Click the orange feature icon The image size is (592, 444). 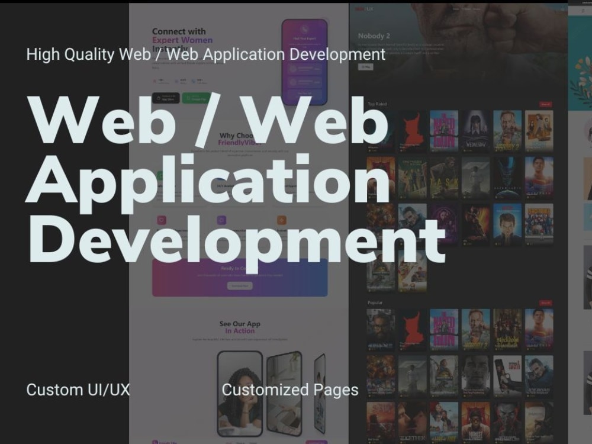tap(282, 220)
